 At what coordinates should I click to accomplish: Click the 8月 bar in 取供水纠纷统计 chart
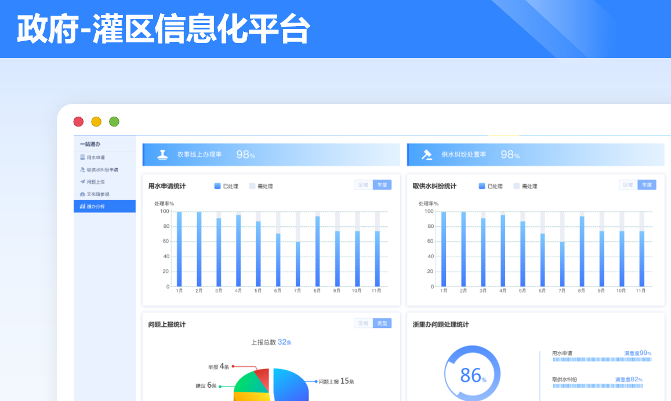point(582,251)
